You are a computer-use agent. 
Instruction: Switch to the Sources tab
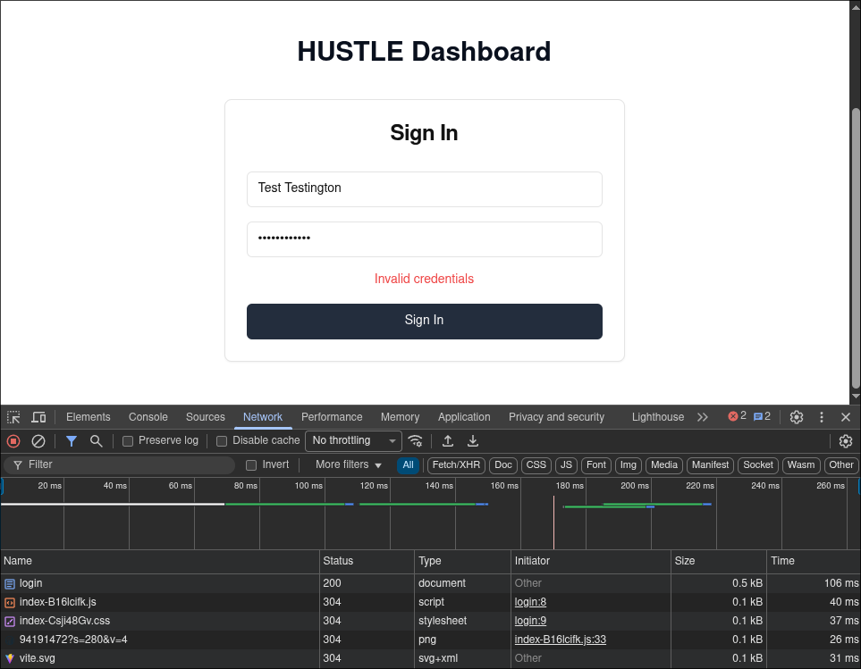(x=206, y=417)
